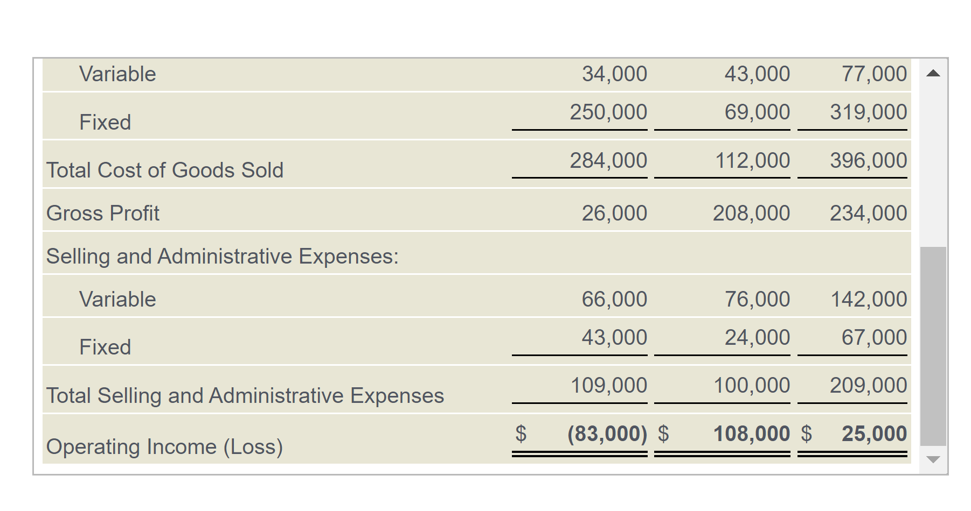Click the scrollbar down arrow
Viewport: 971px width, 511px height.
click(x=933, y=459)
